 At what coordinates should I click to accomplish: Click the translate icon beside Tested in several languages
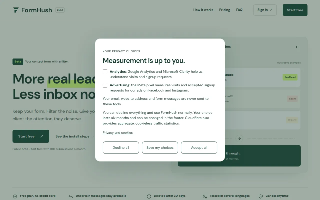[x=205, y=196]
